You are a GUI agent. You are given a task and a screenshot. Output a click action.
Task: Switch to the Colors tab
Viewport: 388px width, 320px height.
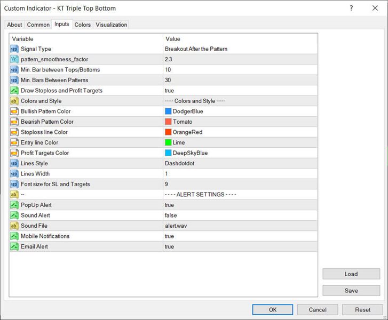[x=82, y=25]
